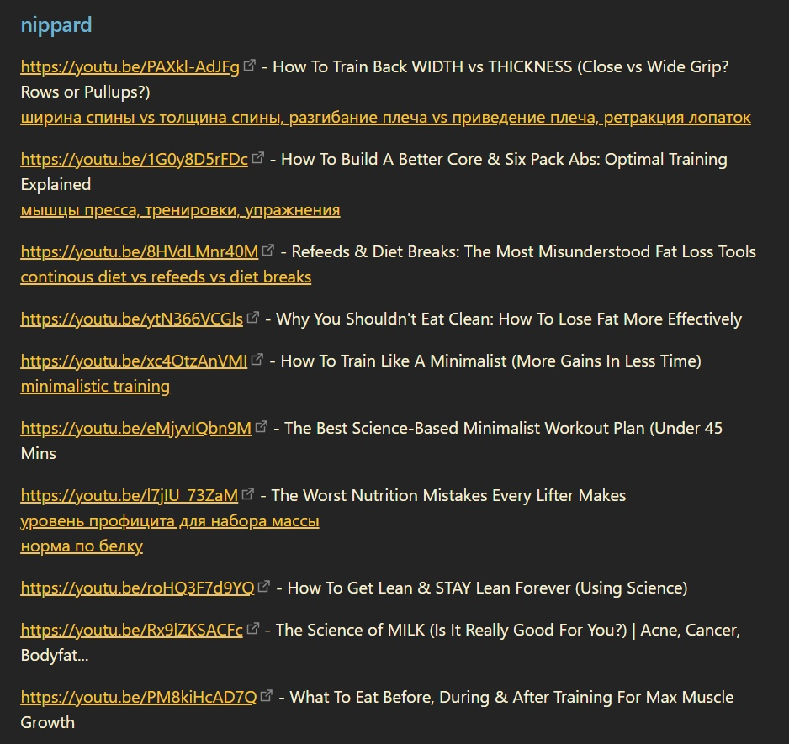Click external-link icon after PM8kiHcAD7Q URL

267,696
